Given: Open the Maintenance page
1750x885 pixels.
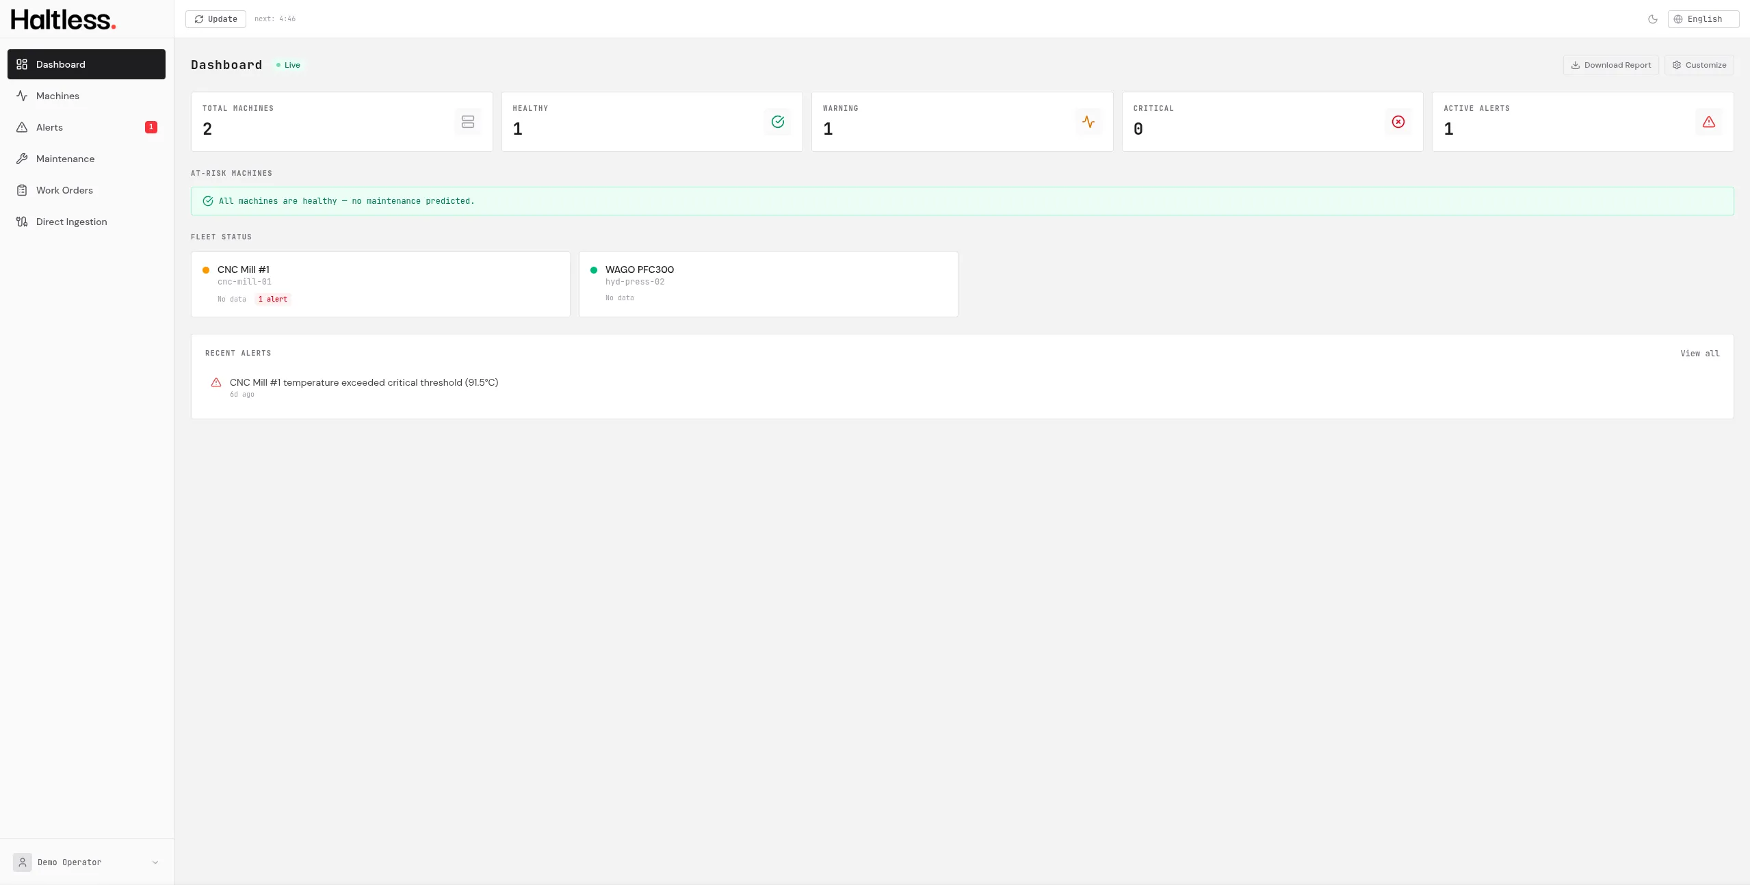Looking at the screenshot, I should 66,159.
